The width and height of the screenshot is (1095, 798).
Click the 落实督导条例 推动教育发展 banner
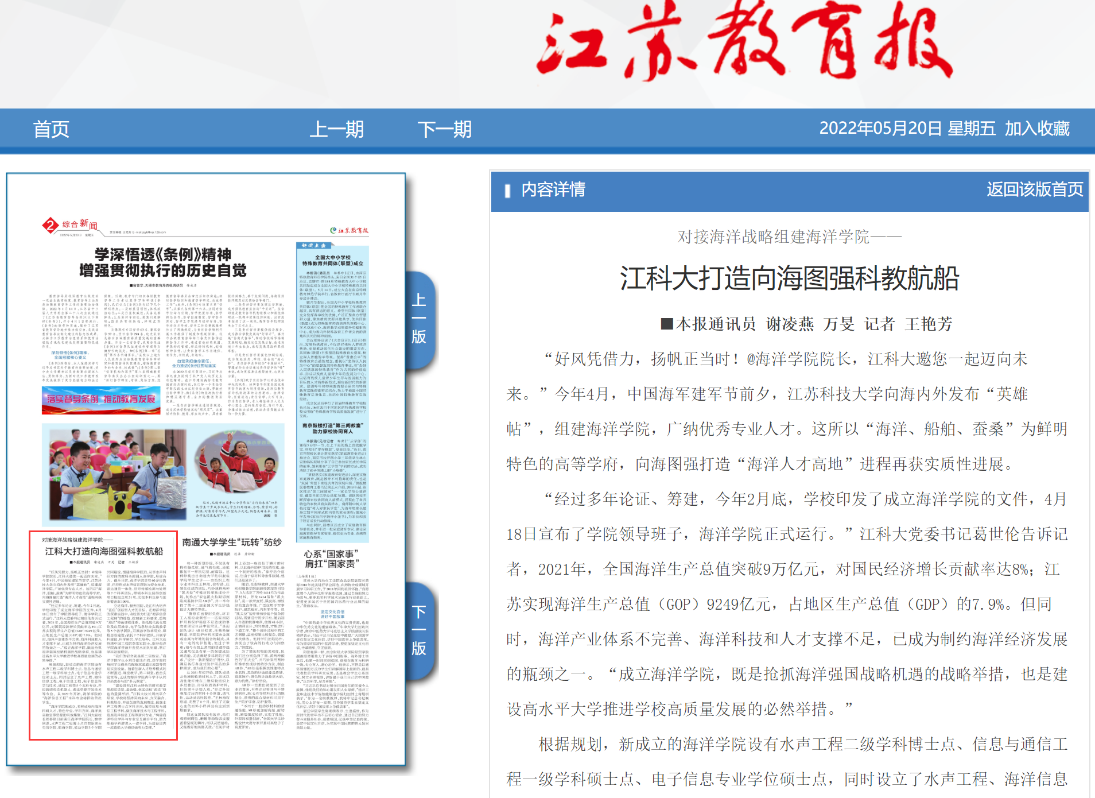(101, 400)
